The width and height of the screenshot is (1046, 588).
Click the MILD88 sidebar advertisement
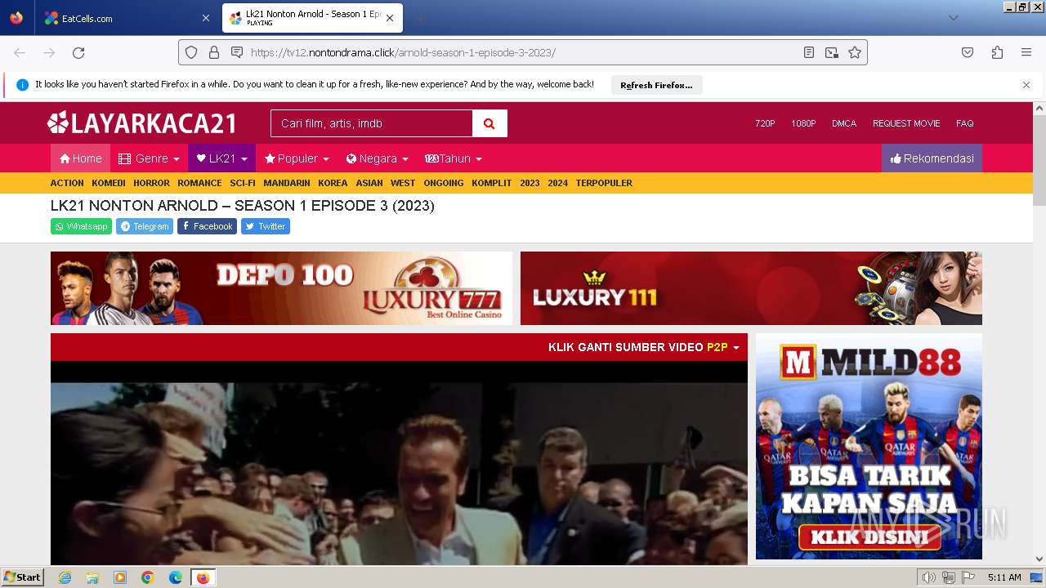[x=869, y=446]
